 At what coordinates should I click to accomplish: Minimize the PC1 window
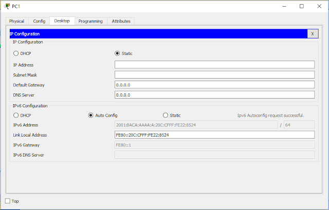click(x=284, y=6)
